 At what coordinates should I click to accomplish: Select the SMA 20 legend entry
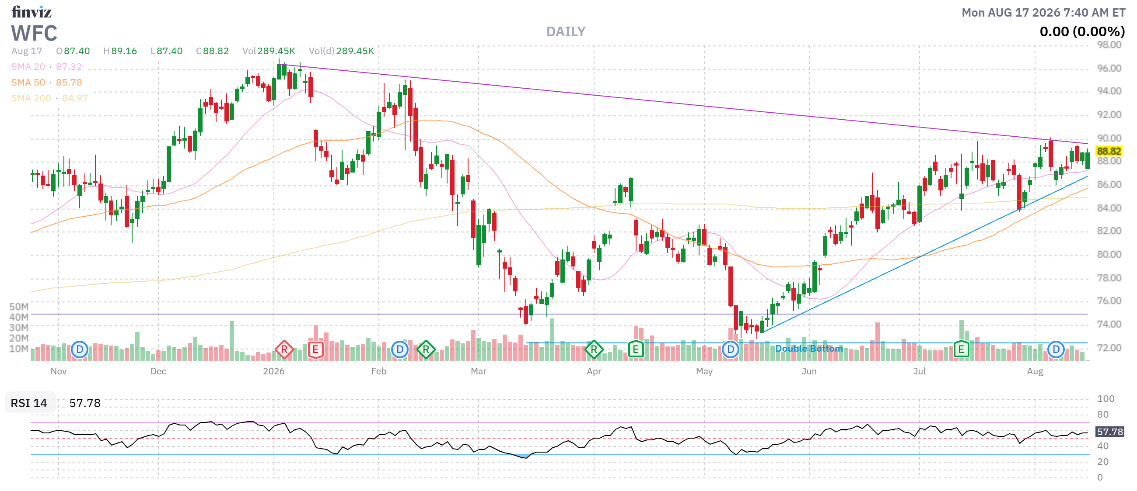46,66
